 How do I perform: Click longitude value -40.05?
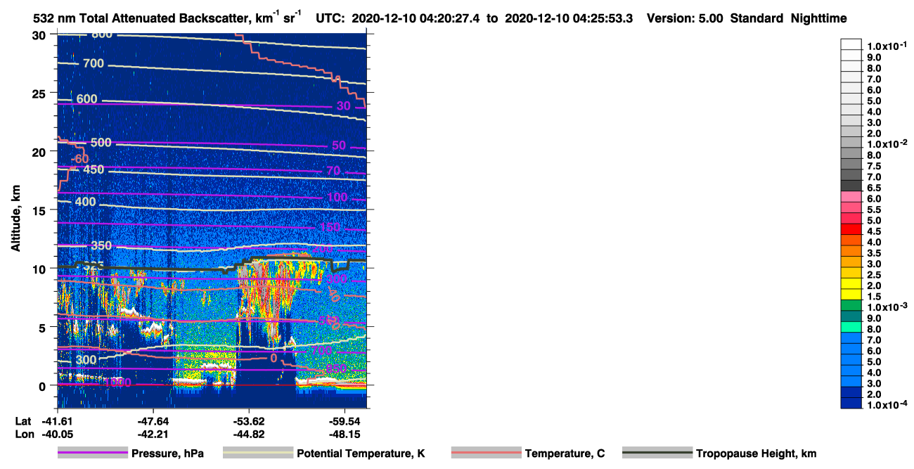pos(58,434)
